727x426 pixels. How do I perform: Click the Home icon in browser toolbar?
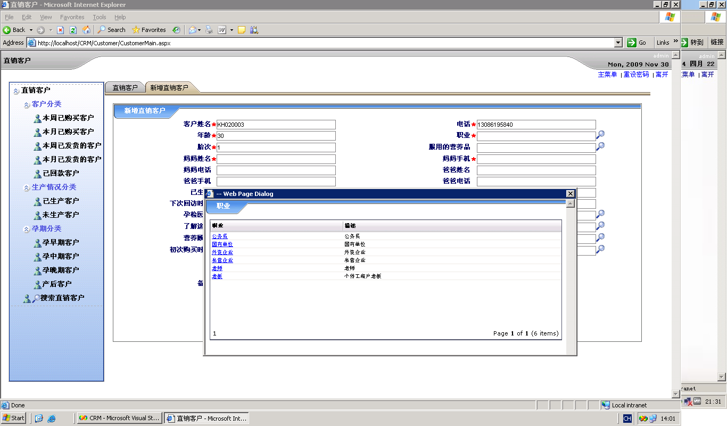point(86,30)
